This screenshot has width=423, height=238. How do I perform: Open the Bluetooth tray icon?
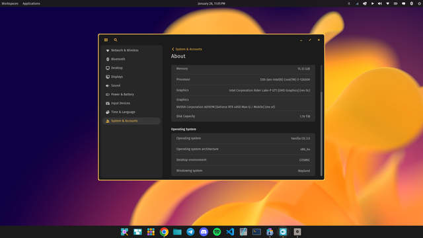tap(411, 3)
